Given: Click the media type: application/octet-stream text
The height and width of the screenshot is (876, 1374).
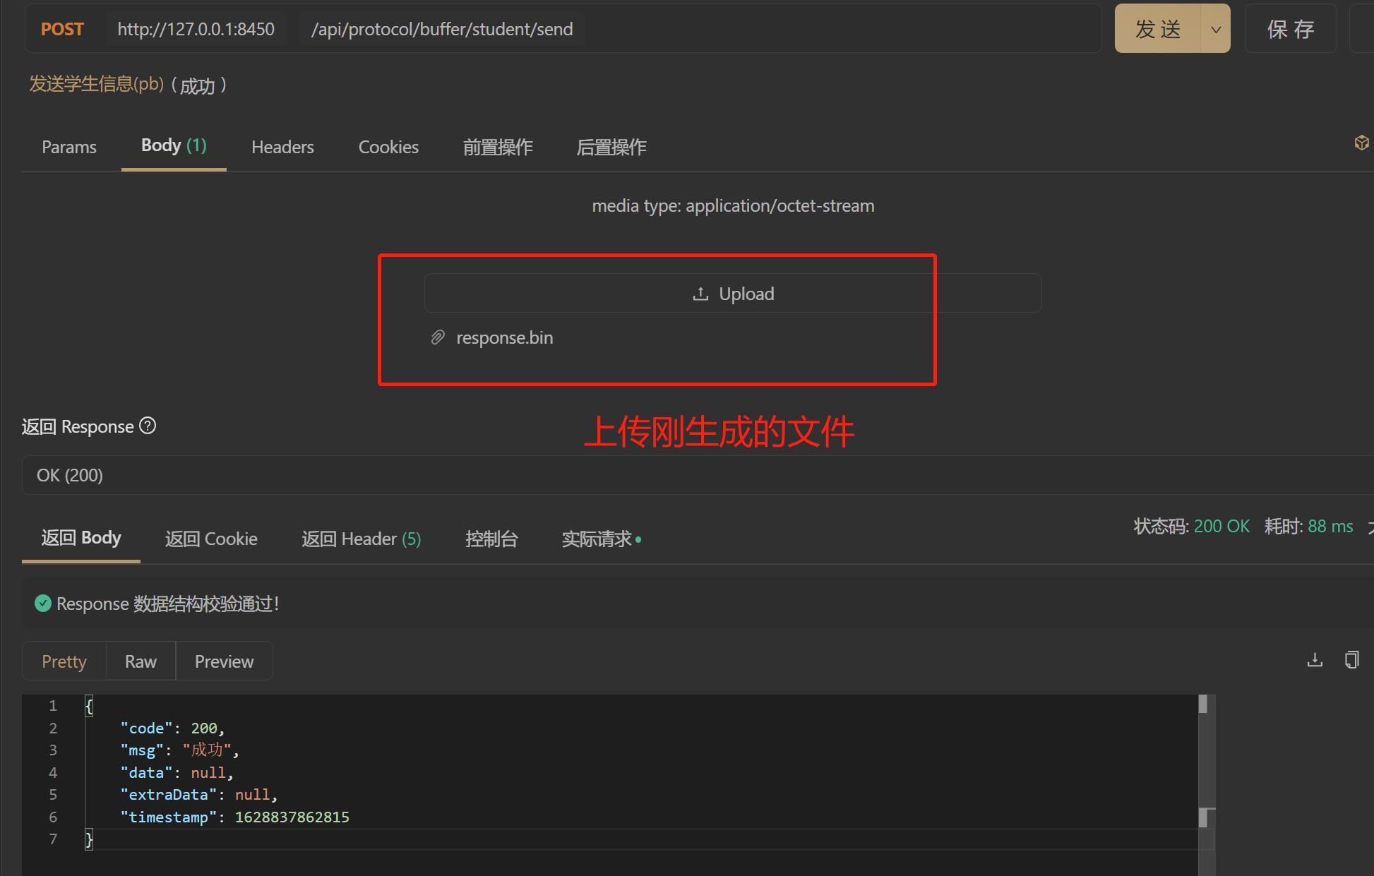Looking at the screenshot, I should (x=733, y=205).
